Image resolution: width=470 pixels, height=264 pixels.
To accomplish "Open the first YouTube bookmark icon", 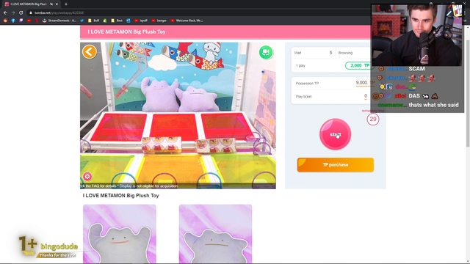I will click(x=29, y=21).
